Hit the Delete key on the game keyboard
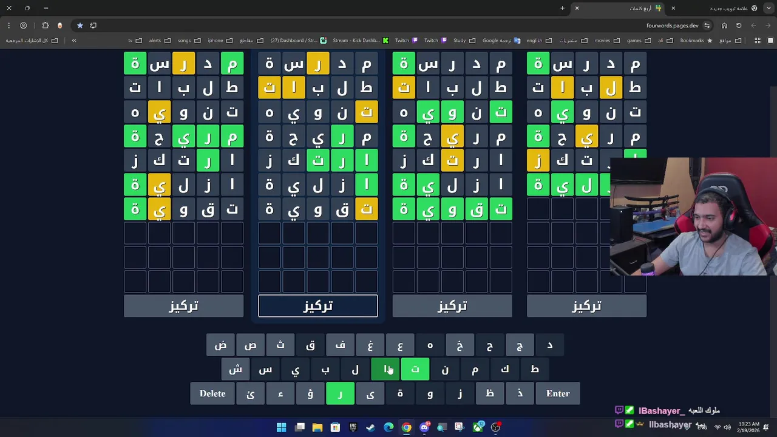The width and height of the screenshot is (777, 437). (x=212, y=394)
